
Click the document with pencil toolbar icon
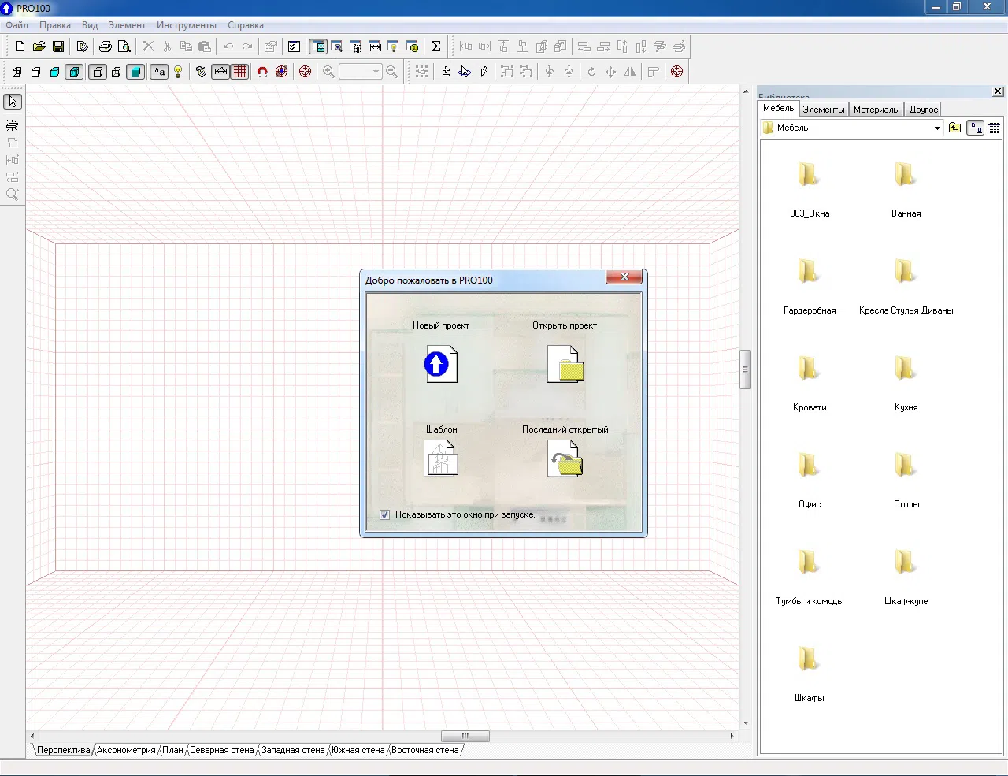(82, 46)
